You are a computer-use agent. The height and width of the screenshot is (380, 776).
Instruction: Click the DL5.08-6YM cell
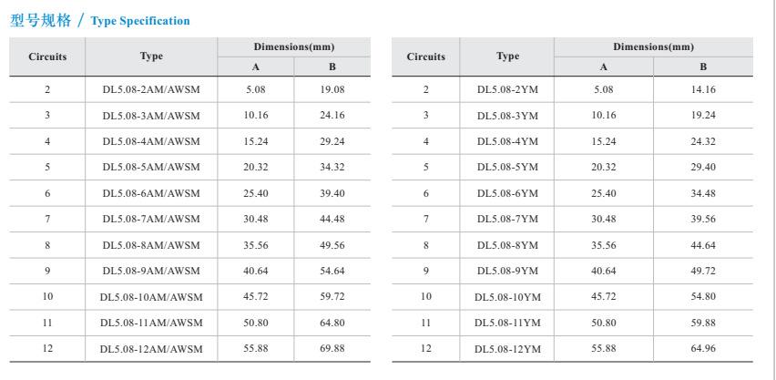pos(507,193)
